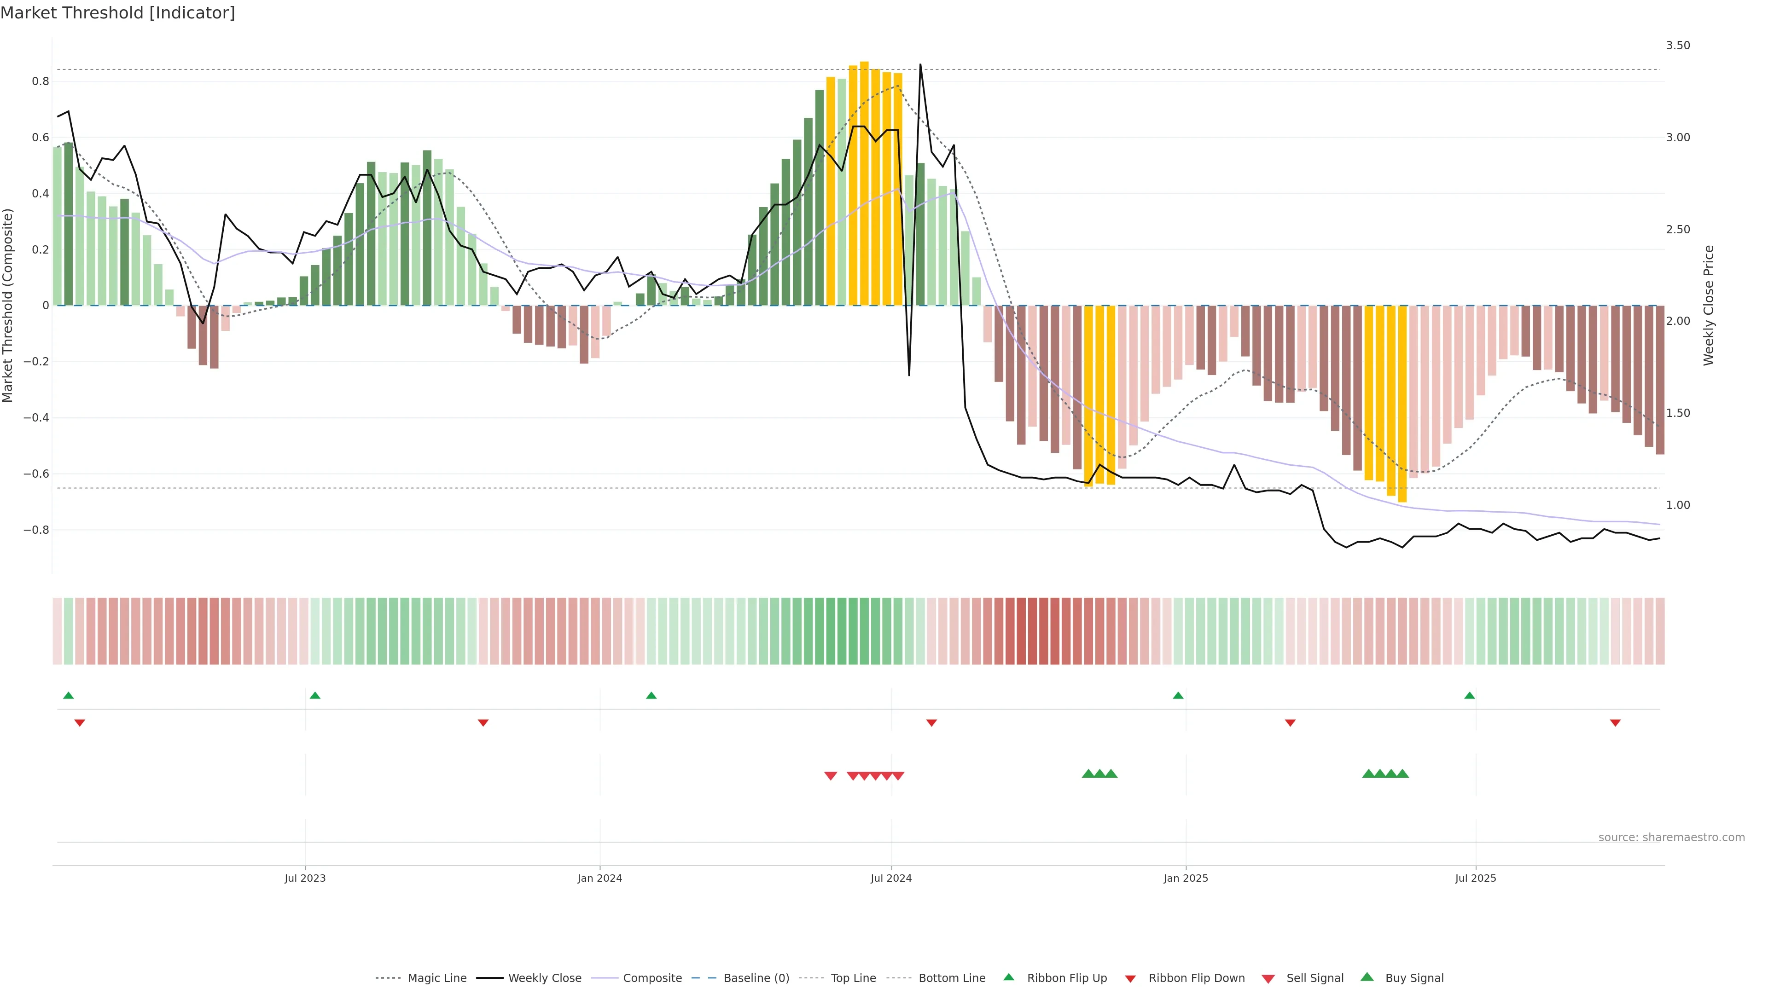Click the green flip-up marker near Jul 2023
The height and width of the screenshot is (994, 1768).
[315, 696]
